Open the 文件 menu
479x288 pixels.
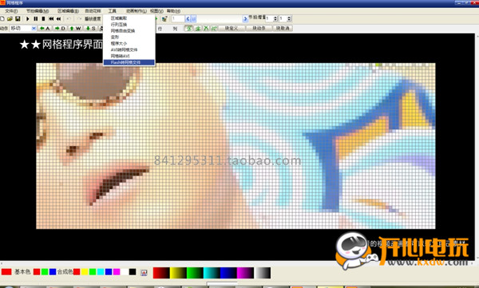pos(11,11)
